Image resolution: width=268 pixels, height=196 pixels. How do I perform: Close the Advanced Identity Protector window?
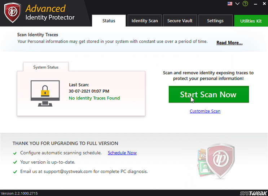click(264, 4)
